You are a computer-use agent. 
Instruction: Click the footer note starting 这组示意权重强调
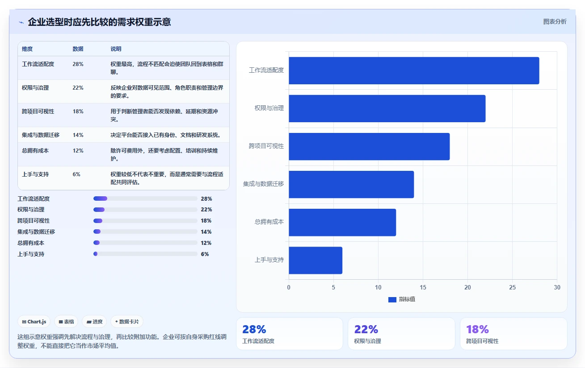[x=122, y=341]
